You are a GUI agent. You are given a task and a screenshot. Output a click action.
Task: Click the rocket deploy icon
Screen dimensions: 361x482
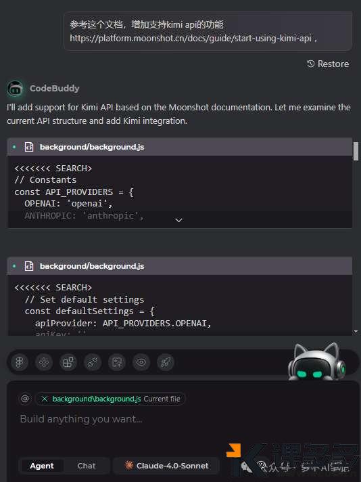pyautogui.click(x=166, y=362)
